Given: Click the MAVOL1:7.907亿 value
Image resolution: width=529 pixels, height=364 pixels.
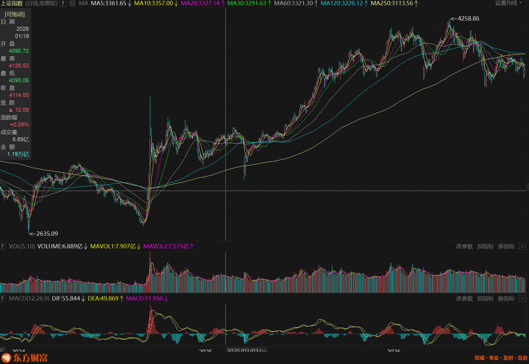Looking at the screenshot, I should (116, 246).
